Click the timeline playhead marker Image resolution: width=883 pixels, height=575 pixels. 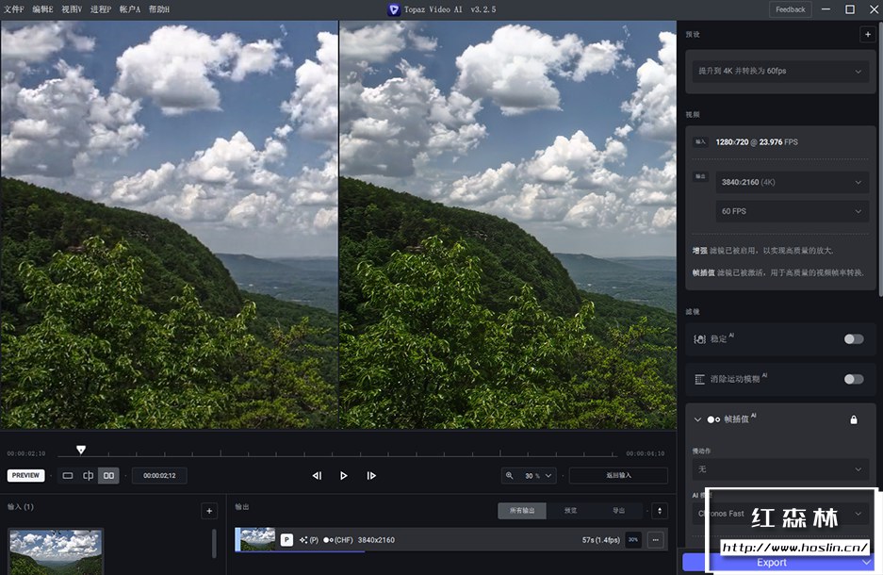[x=81, y=450]
